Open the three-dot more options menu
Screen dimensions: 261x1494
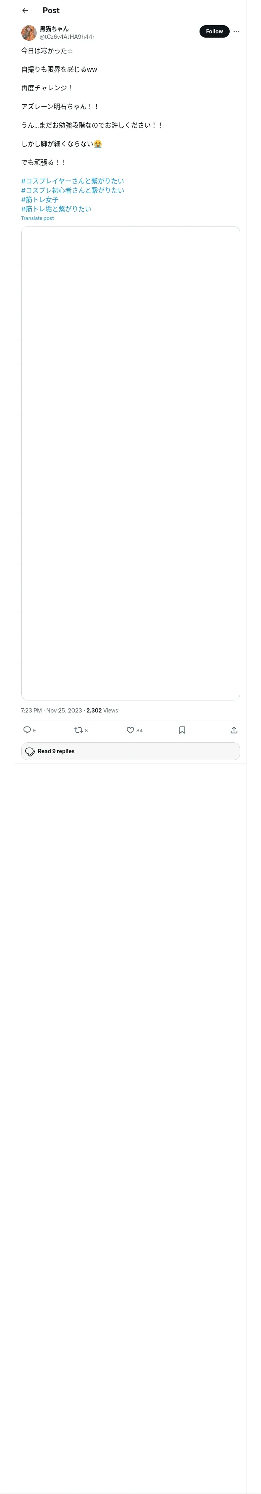(x=236, y=31)
